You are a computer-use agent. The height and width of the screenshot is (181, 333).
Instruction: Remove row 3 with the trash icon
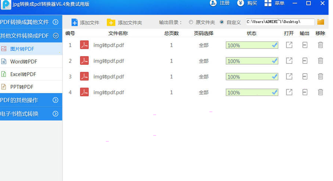pos(320,77)
